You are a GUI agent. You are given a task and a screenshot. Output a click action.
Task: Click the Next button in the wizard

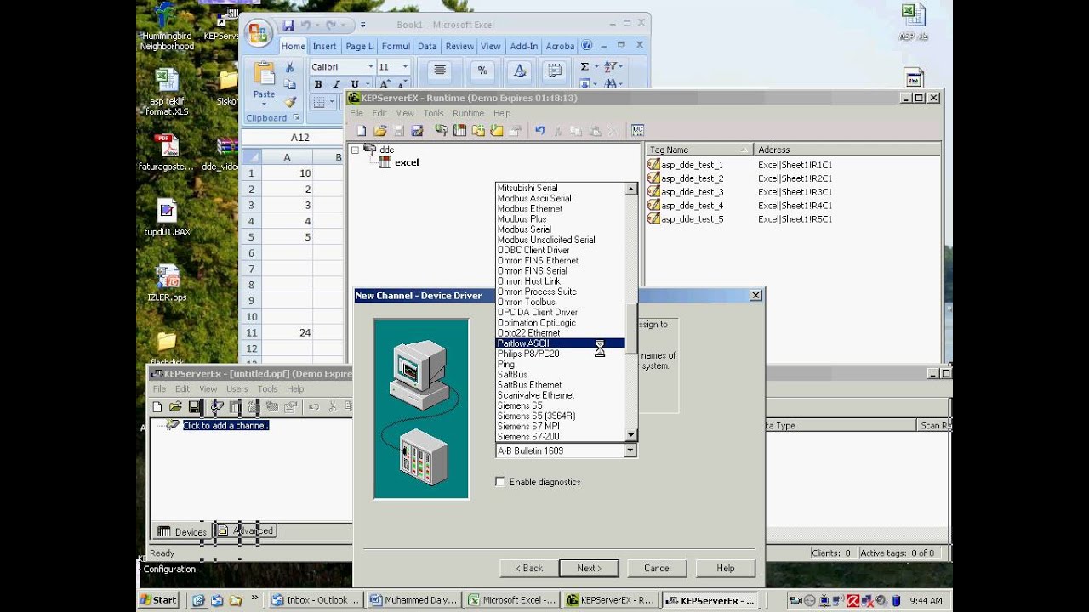click(x=589, y=568)
